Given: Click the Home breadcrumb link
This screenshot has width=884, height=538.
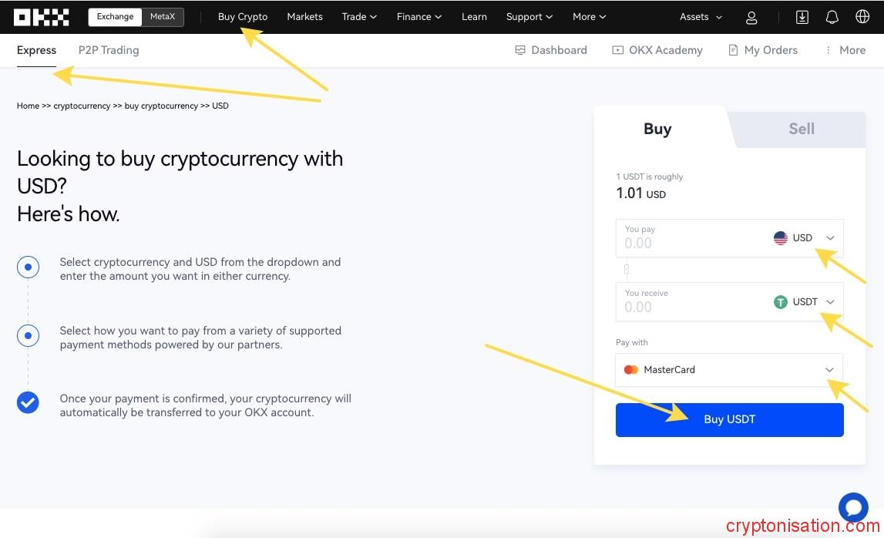Looking at the screenshot, I should point(28,106).
